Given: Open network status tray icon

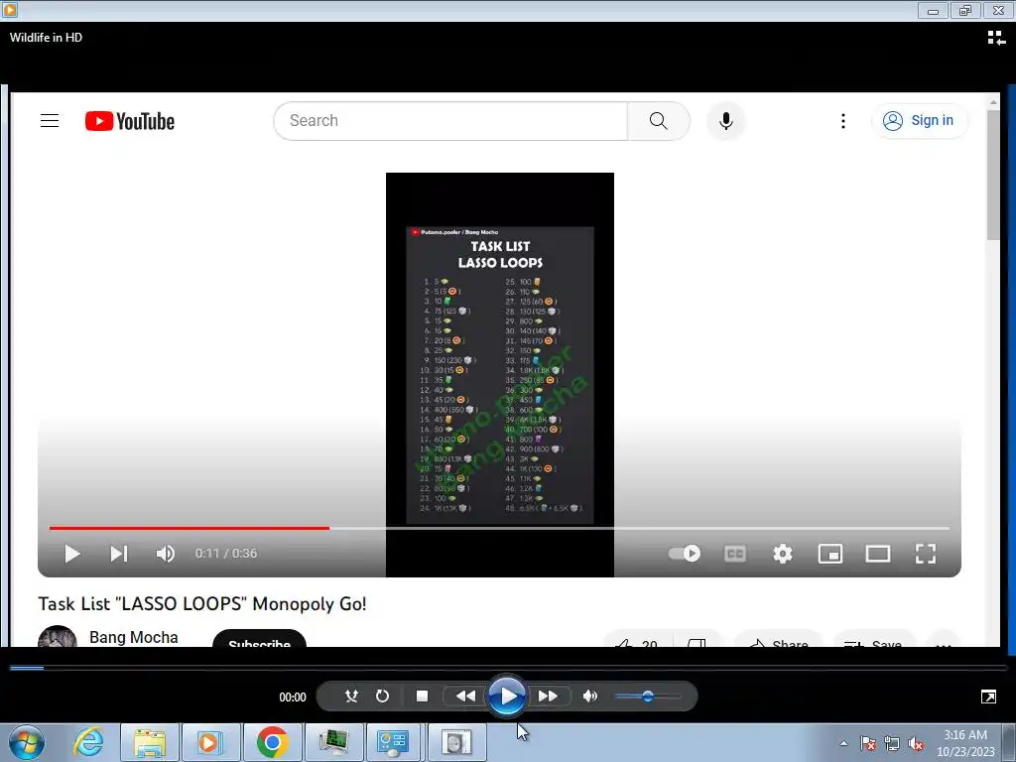Looking at the screenshot, I should click(x=892, y=743).
